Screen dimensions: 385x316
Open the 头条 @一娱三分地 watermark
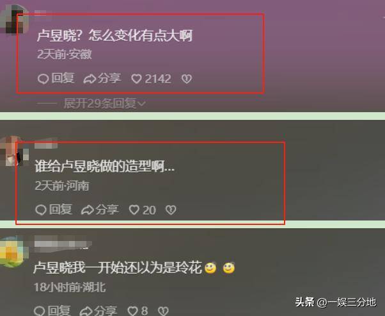tap(336, 302)
